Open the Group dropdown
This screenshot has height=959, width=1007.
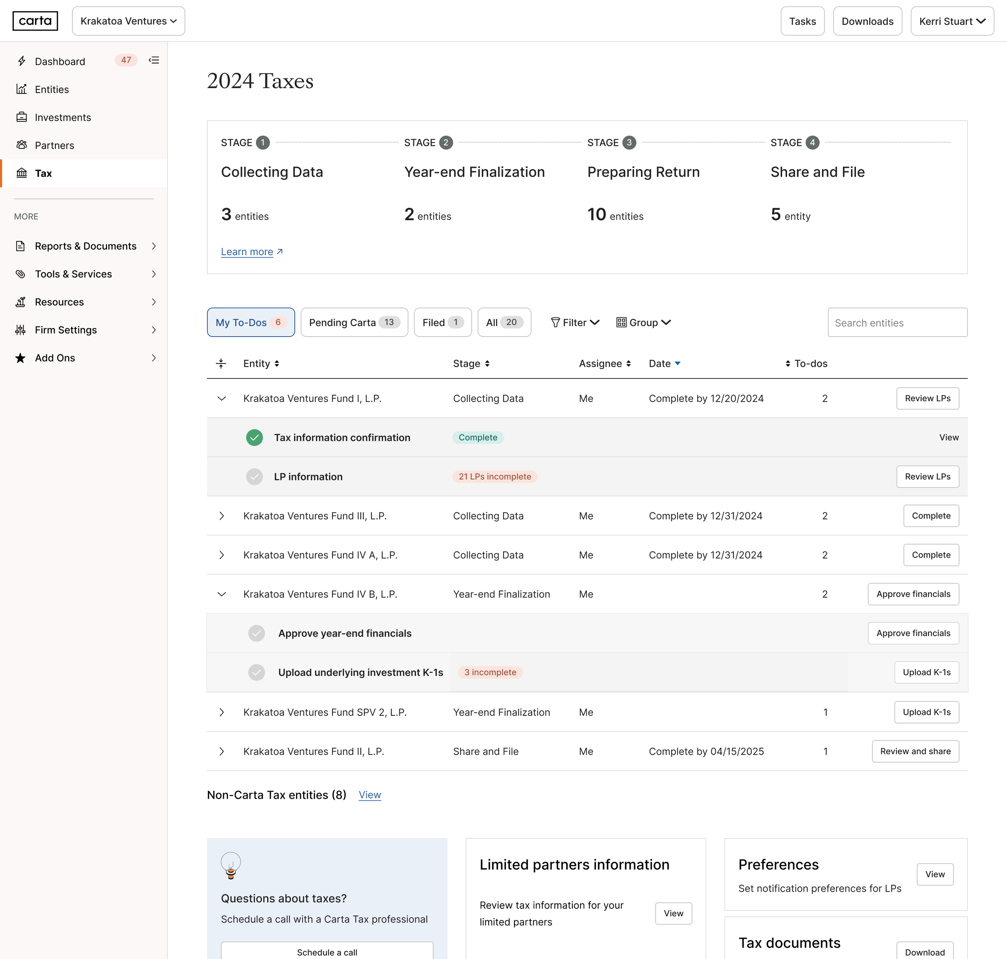(x=643, y=322)
